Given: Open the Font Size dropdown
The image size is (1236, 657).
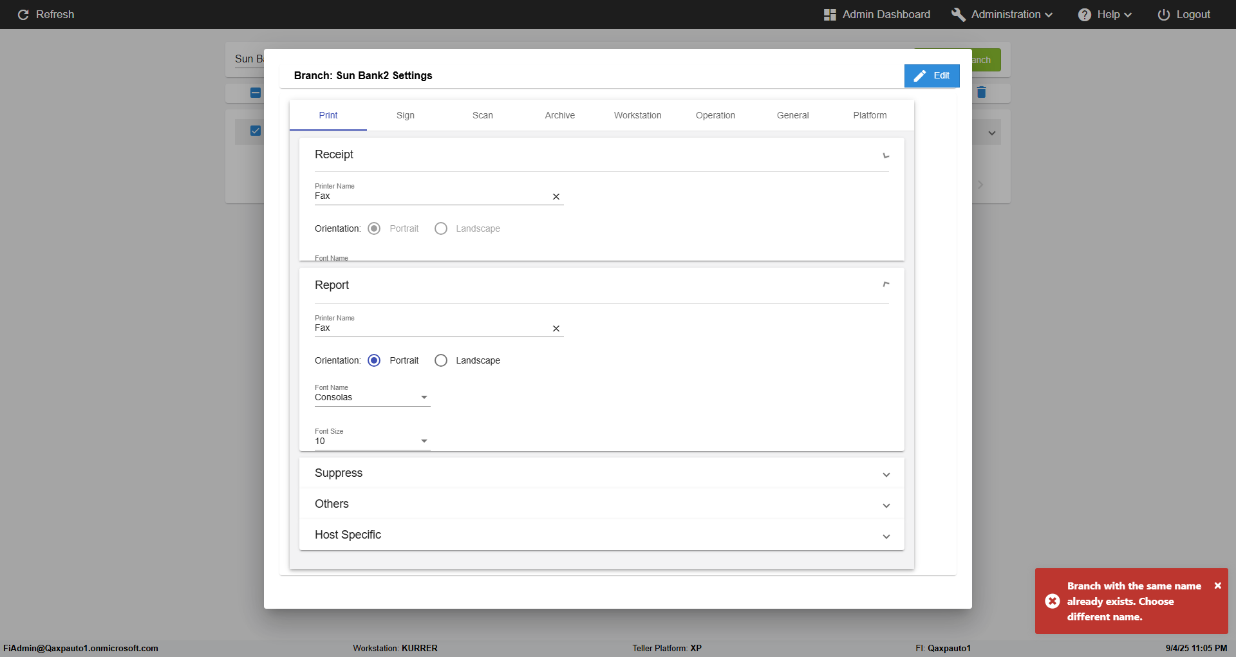Looking at the screenshot, I should (x=372, y=441).
